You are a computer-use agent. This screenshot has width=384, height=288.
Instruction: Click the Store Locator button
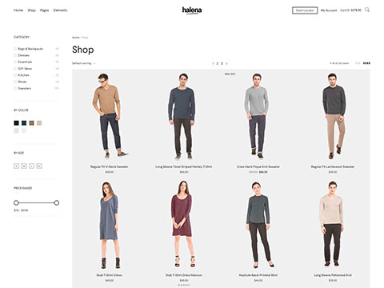coord(305,10)
